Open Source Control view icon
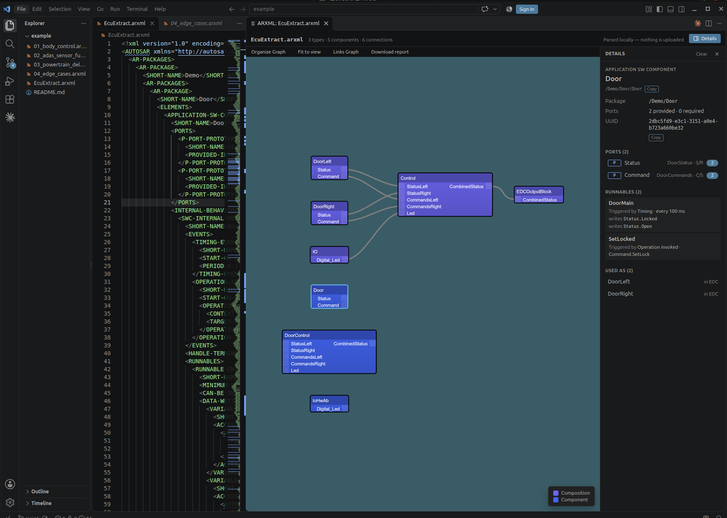Screen dimensions: 727x518 pyautogui.click(x=10, y=63)
